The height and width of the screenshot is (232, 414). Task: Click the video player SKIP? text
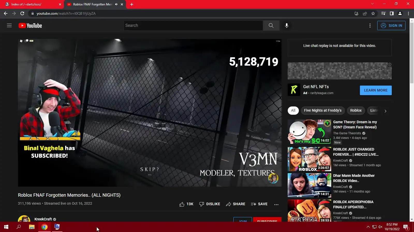(150, 169)
